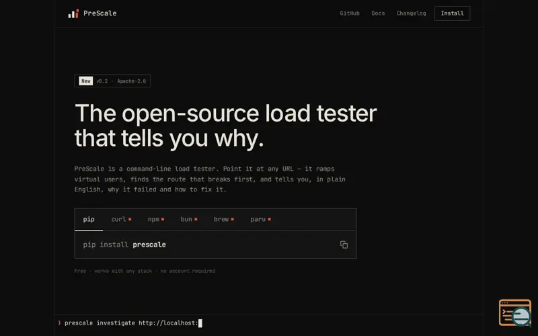Copy the pip install command
Screen dimensions: 538x336
pyautogui.click(x=344, y=245)
